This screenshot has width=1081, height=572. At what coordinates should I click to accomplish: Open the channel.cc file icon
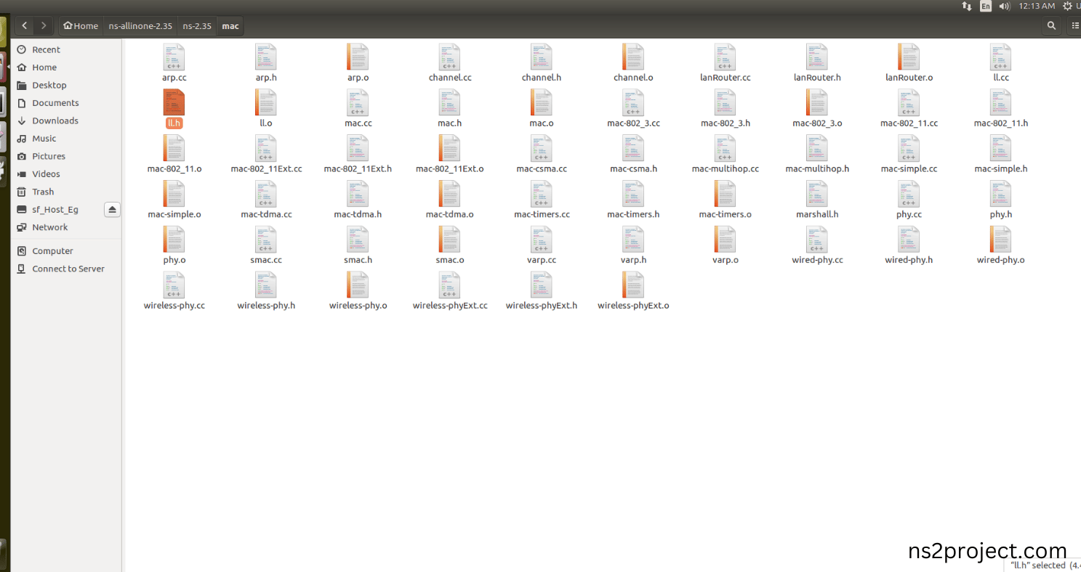[450, 57]
